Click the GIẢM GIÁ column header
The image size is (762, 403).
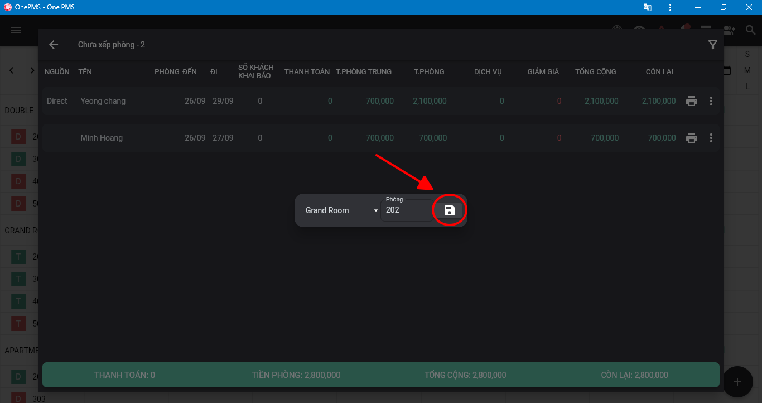pos(543,71)
